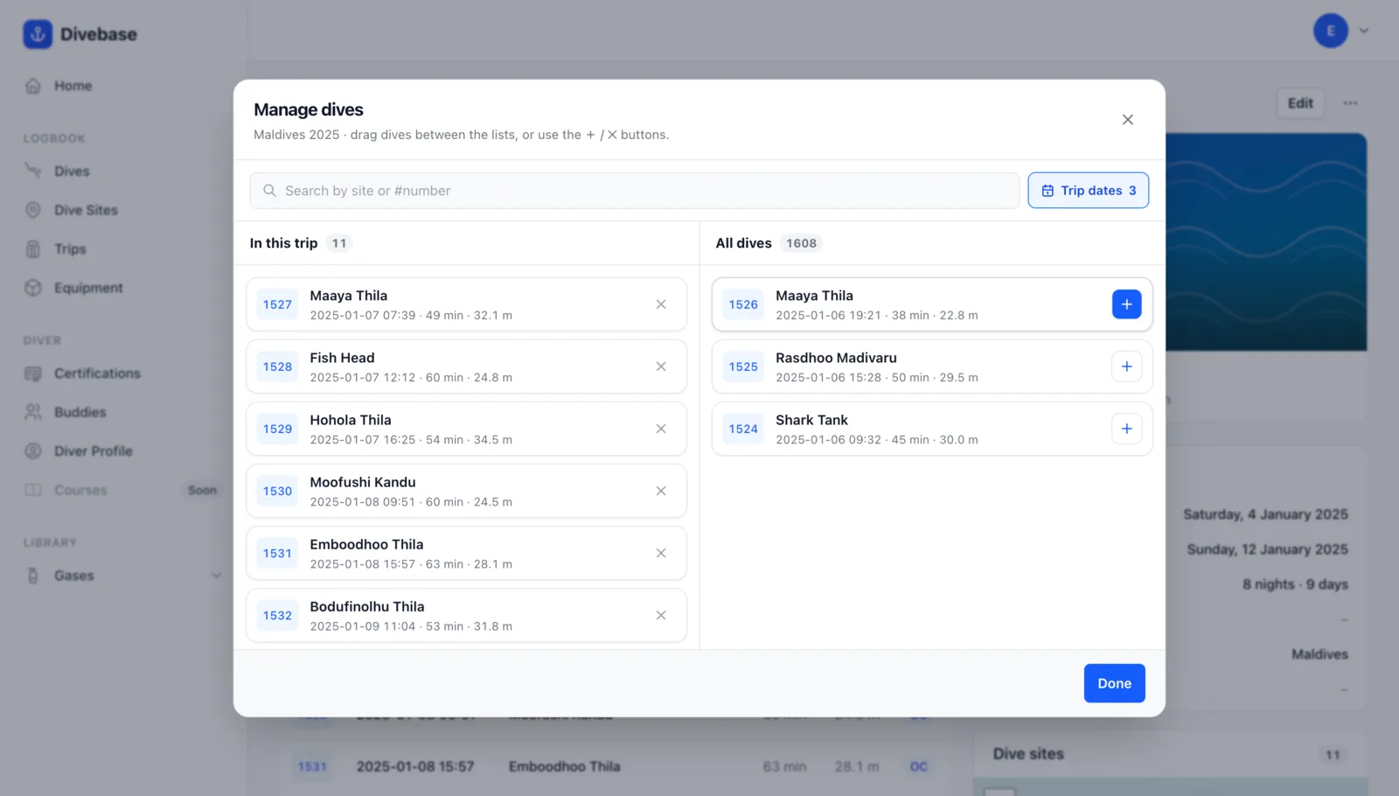Click the Shark Tank dive title

click(811, 420)
